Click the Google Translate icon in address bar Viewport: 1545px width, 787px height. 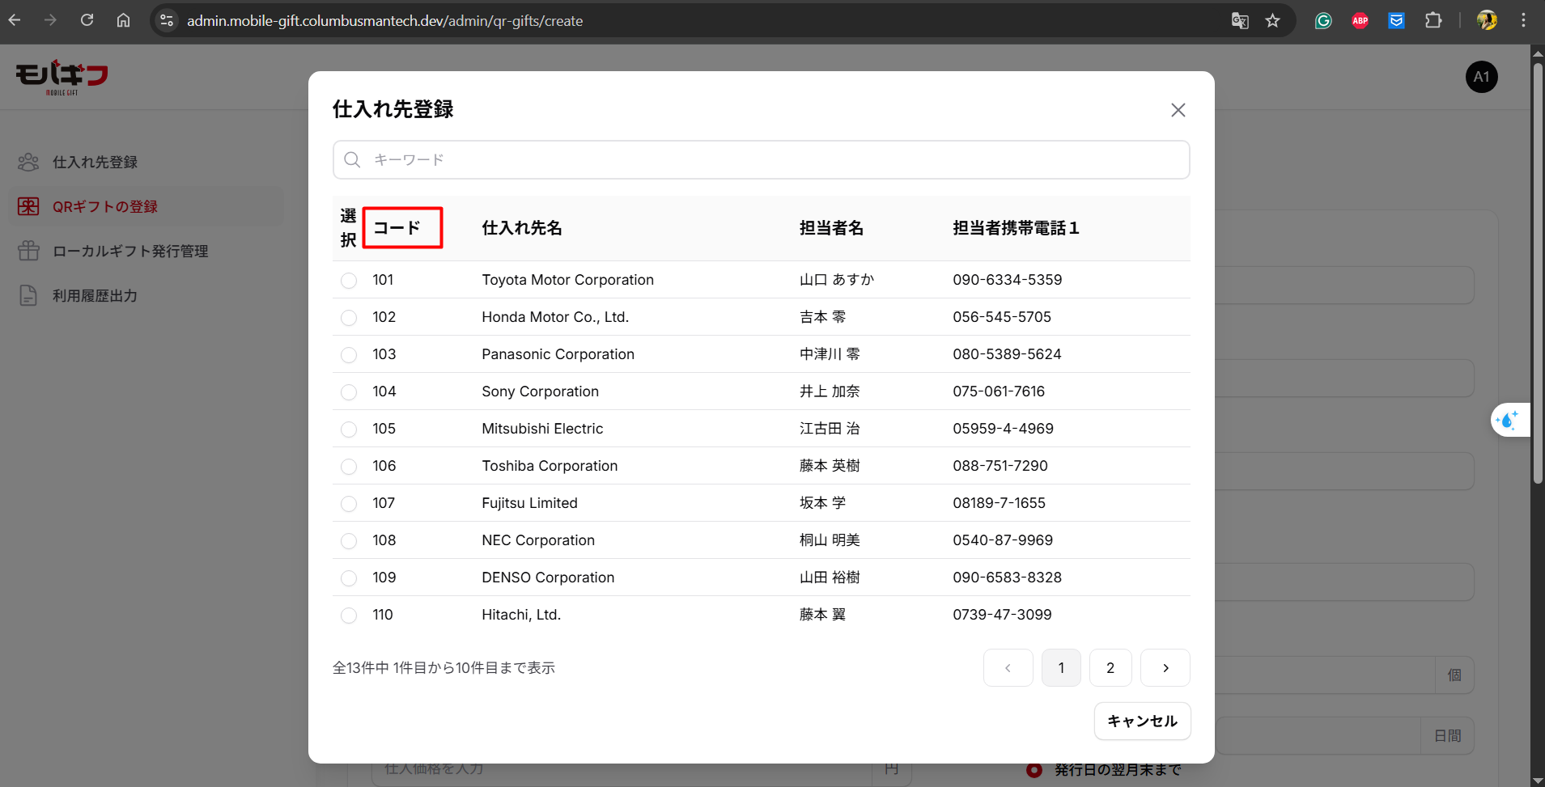coord(1239,21)
